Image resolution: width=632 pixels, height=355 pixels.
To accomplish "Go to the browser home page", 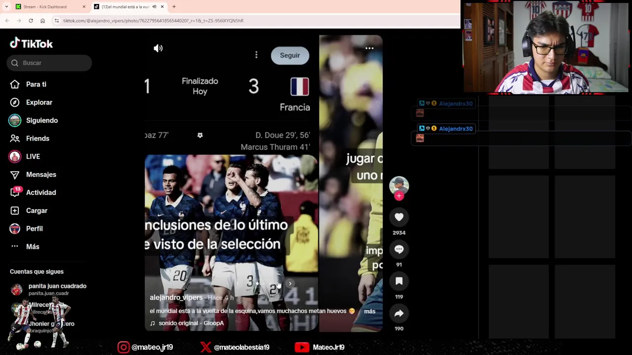I will 42,21.
